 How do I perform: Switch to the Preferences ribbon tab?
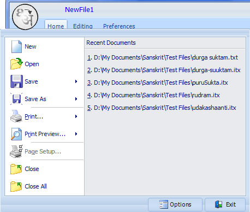point(119,26)
